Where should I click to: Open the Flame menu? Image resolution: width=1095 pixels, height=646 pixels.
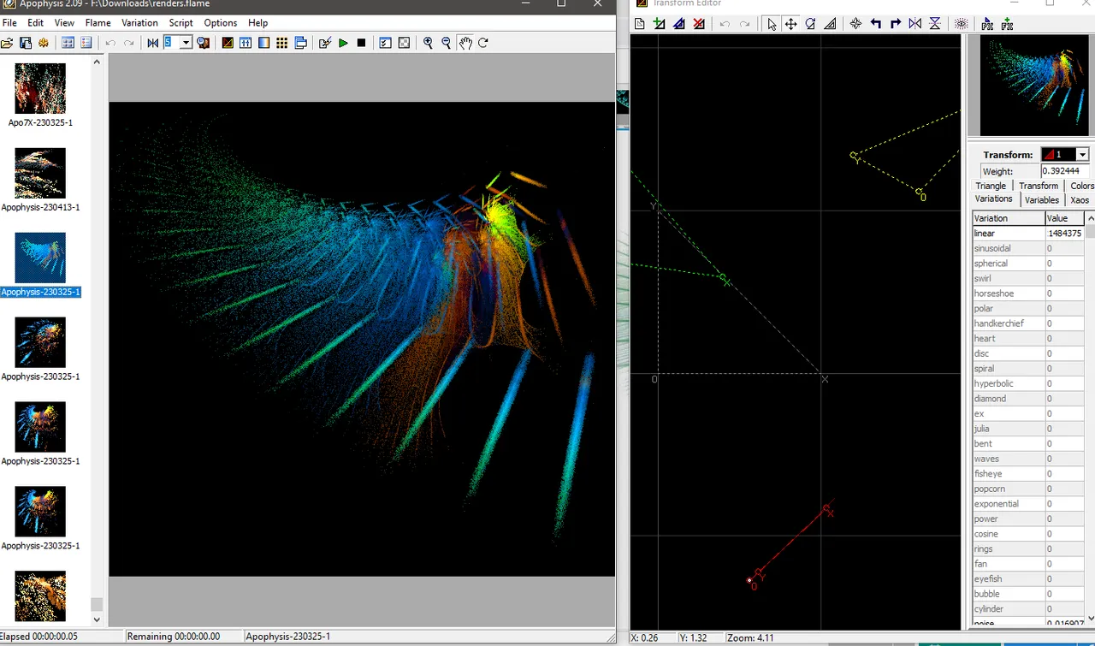pos(98,23)
